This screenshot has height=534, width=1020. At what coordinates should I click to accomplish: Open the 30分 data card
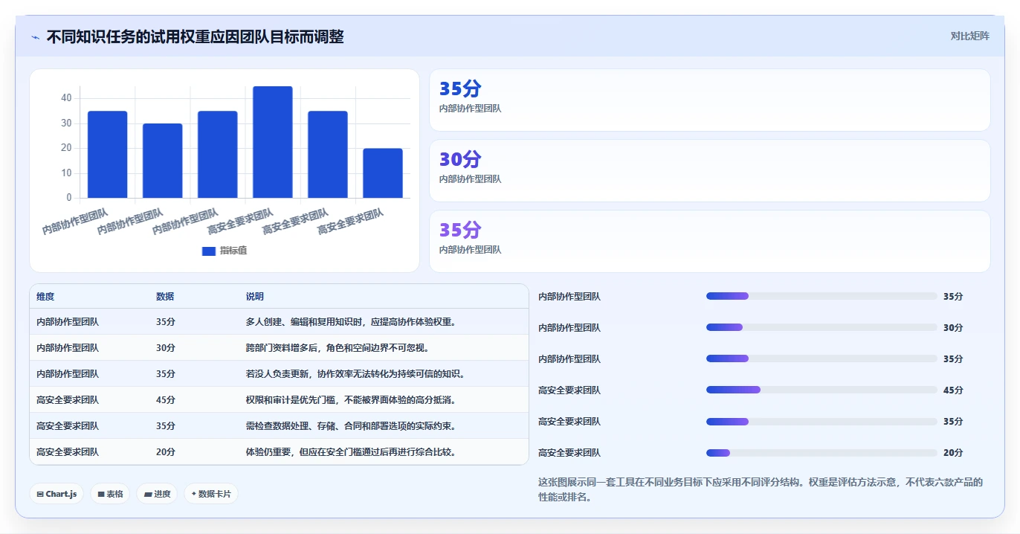[x=710, y=170]
